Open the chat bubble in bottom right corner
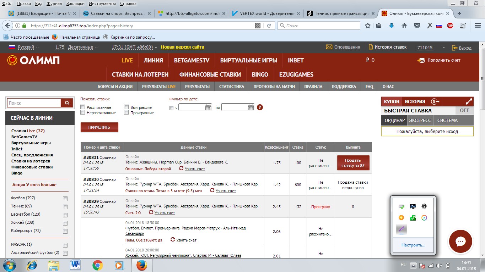The image size is (485, 272). coord(460,242)
